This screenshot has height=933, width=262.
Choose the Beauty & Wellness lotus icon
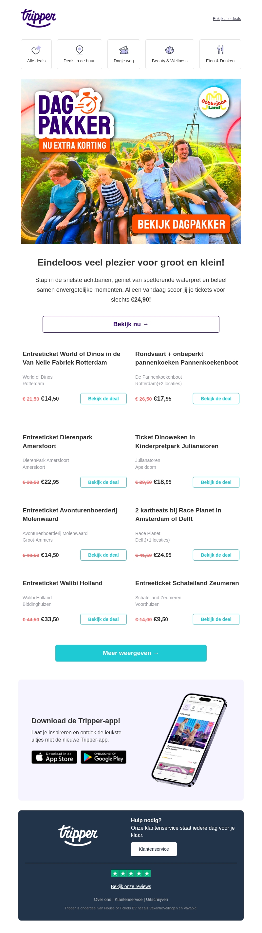point(170,50)
